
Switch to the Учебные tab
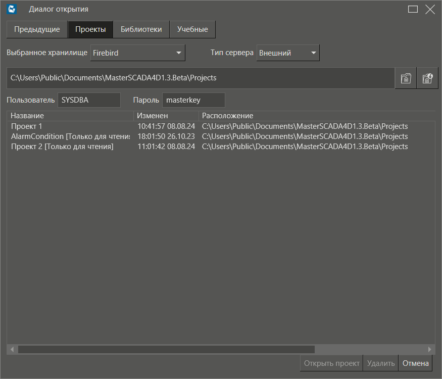pos(192,29)
